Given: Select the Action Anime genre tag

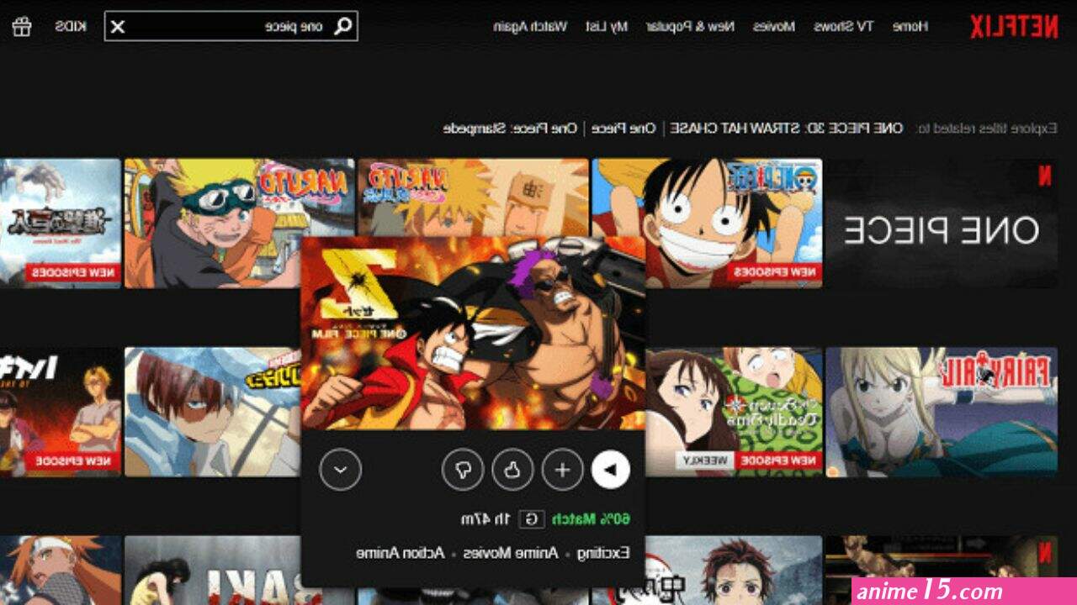Looking at the screenshot, I should (401, 553).
